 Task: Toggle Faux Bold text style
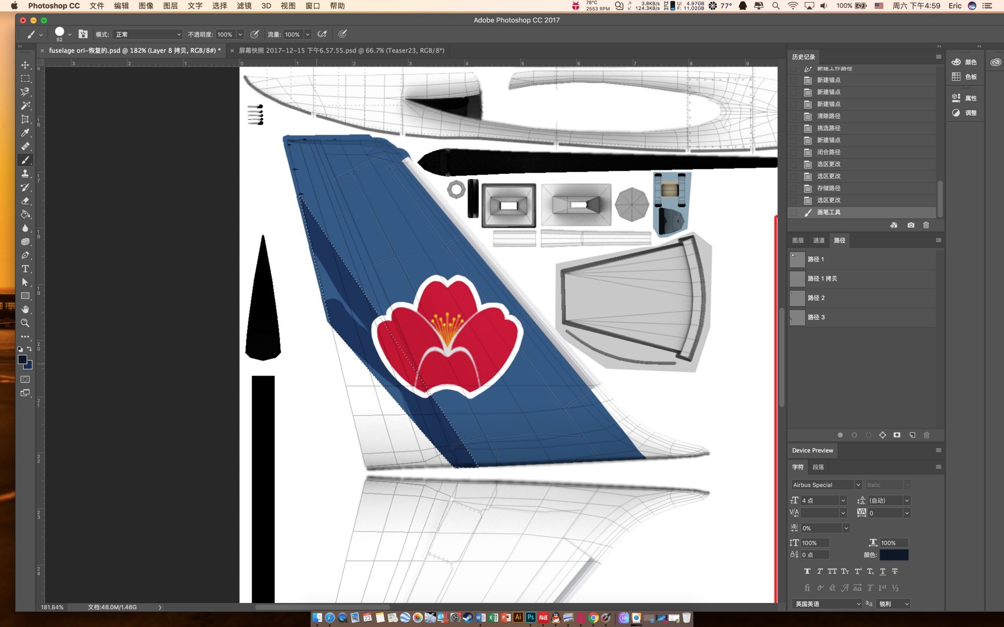tap(807, 571)
